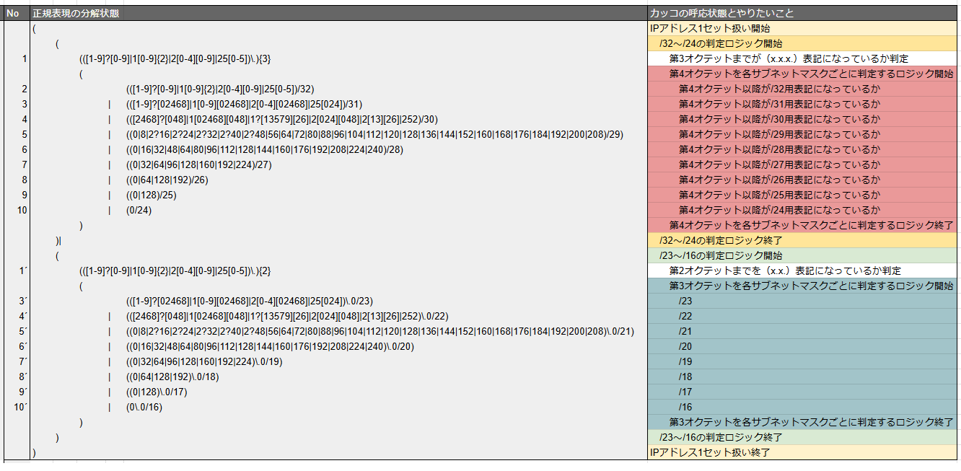Select the header cell "正規表現の分解状態"
Screen dimensions: 961x471
point(339,13)
